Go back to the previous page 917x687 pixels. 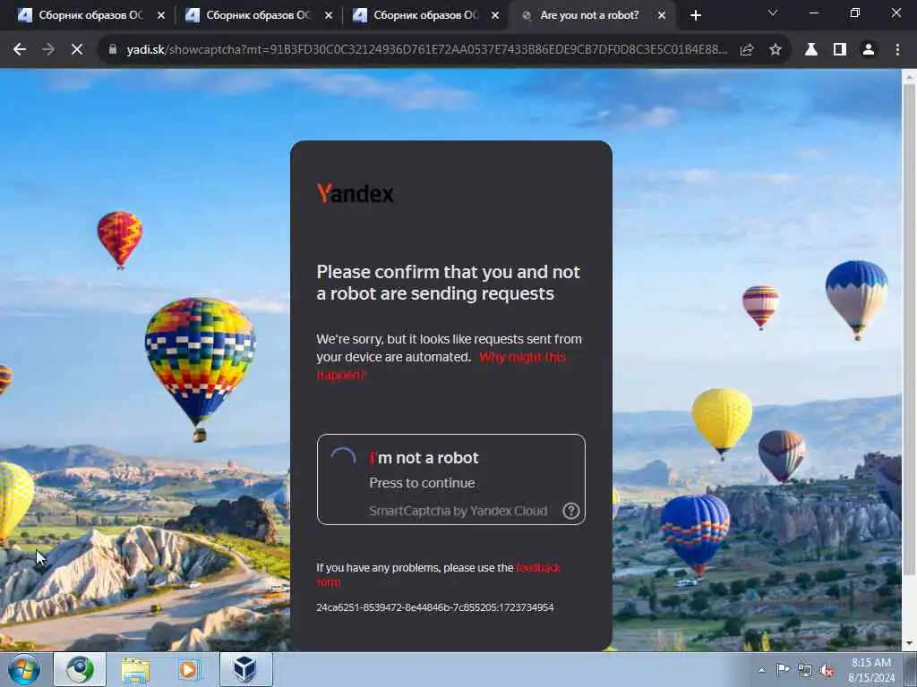click(x=20, y=50)
